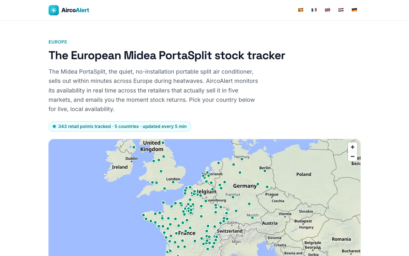Click the Switzerland label on the map

(230, 231)
